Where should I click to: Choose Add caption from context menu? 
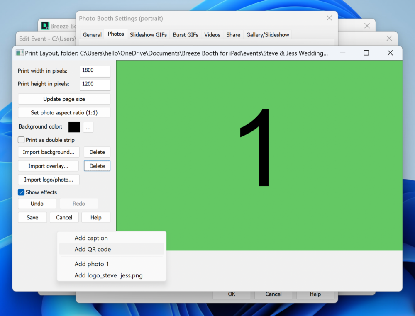pos(111,238)
